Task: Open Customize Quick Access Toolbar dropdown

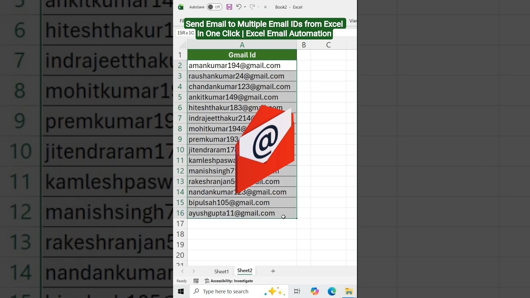Action: [265, 7]
